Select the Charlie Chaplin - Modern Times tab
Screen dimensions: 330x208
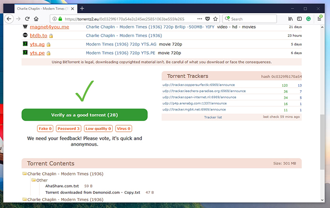[40, 8]
